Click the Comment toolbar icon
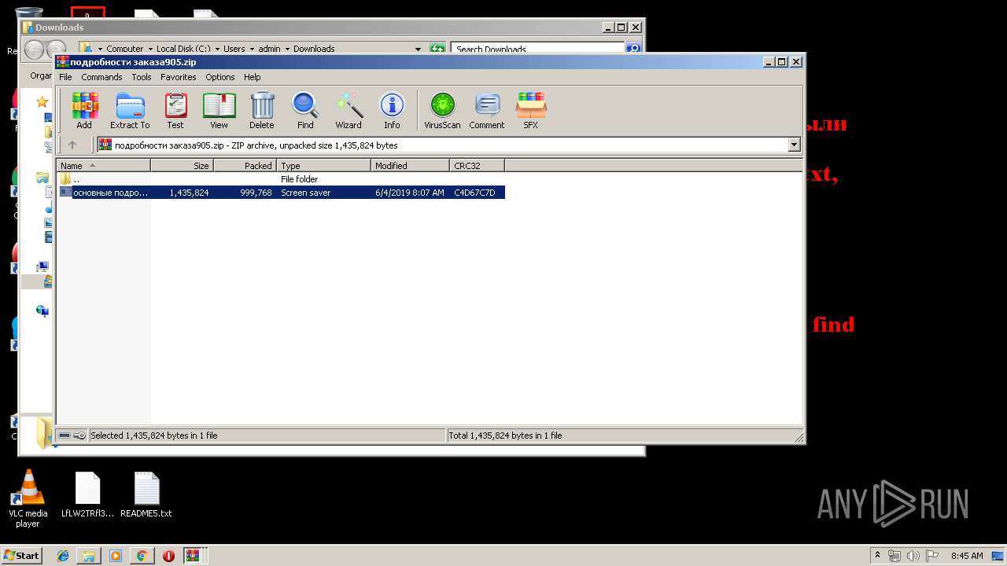 (487, 111)
